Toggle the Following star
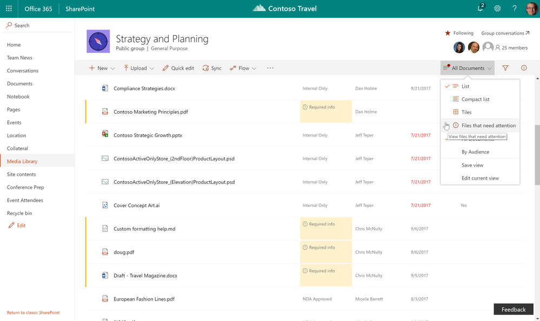The height and width of the screenshot is (321, 540). [448, 33]
